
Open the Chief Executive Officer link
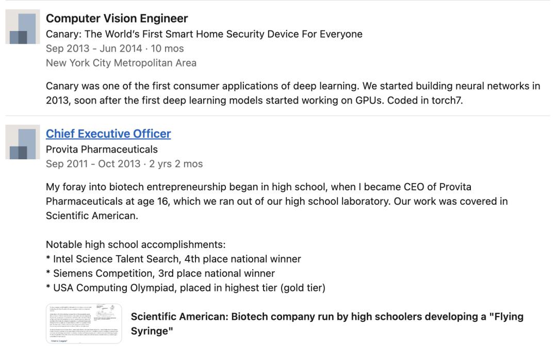[x=108, y=134]
